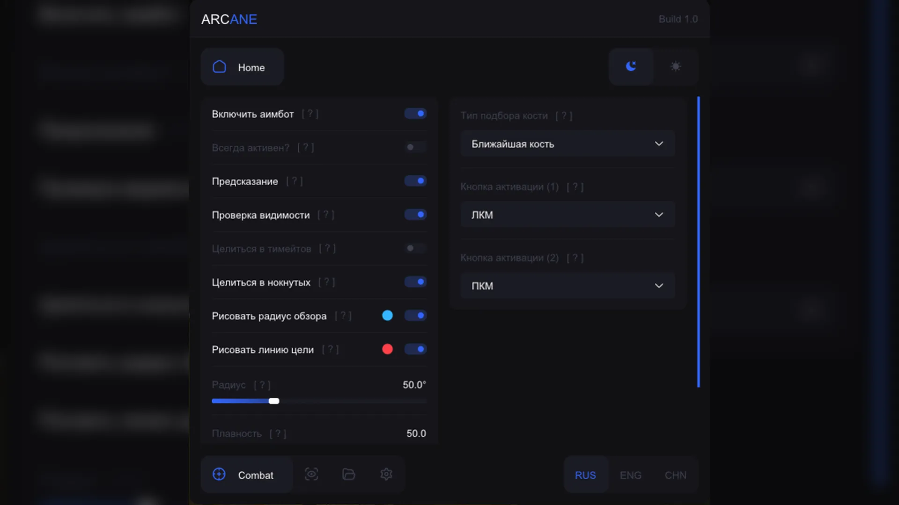Disable the Включить аимбот toggle
This screenshot has height=505, width=899.
coord(415,114)
